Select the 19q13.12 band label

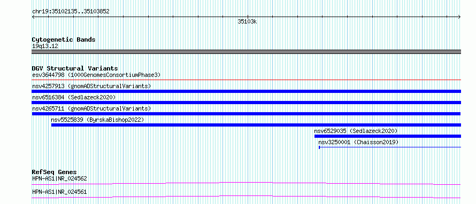[x=45, y=46]
